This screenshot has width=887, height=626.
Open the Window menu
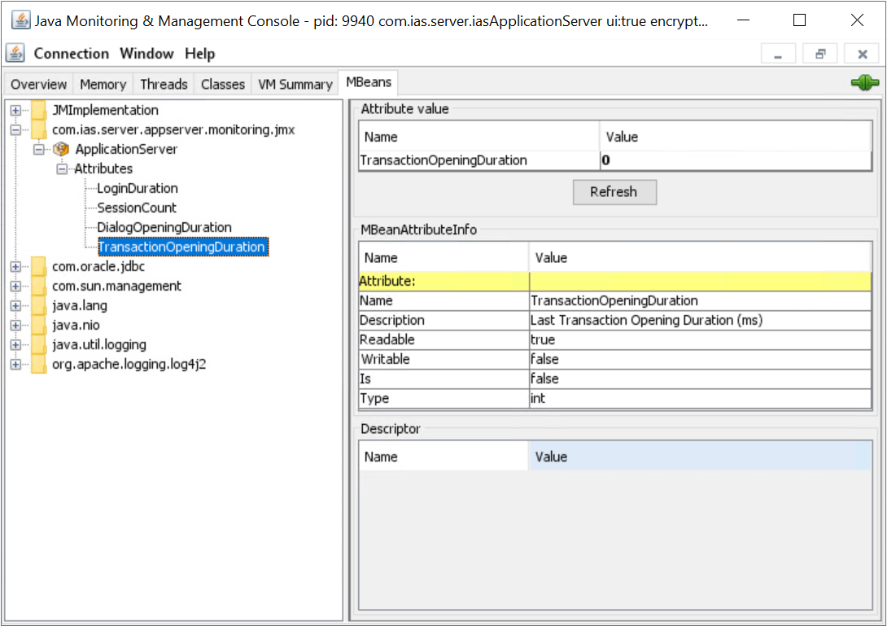tap(146, 54)
